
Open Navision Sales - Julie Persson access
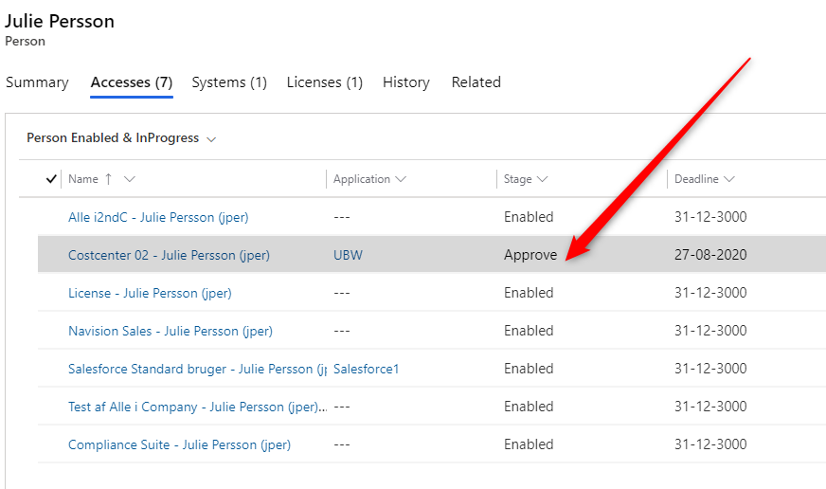pos(171,331)
